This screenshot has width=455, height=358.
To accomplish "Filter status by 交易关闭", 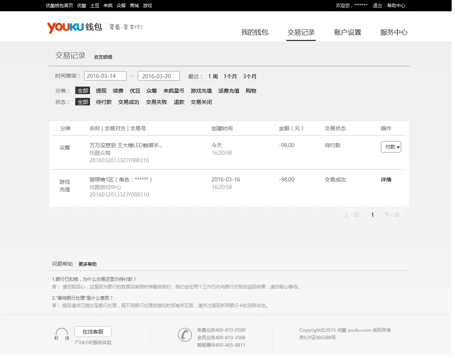I will (201, 102).
